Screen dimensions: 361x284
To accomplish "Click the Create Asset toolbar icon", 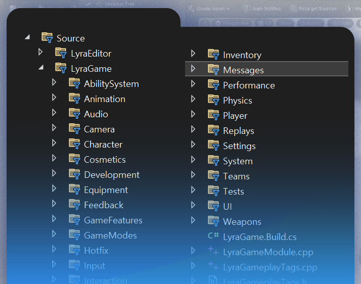I will [x=191, y=9].
